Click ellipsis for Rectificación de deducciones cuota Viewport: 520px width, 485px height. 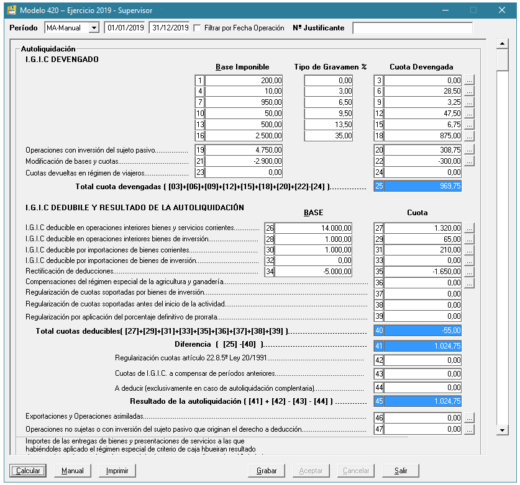tap(469, 272)
